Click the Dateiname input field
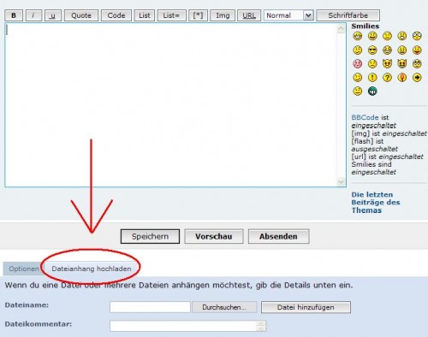This screenshot has height=337, width=428. click(150, 307)
